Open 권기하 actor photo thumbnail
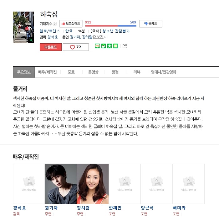Viewport: 219px width, 221px height. 61,184
